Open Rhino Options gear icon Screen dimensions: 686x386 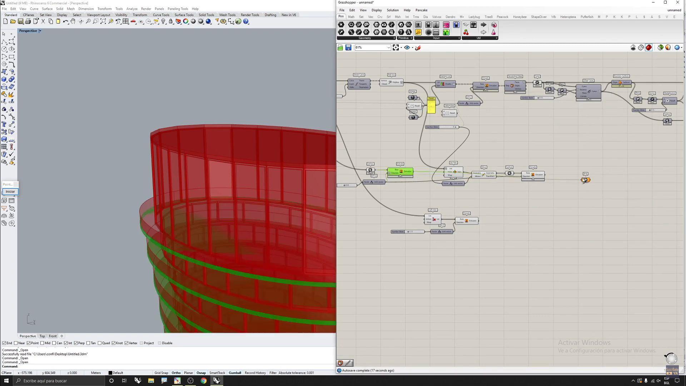(x=223, y=21)
